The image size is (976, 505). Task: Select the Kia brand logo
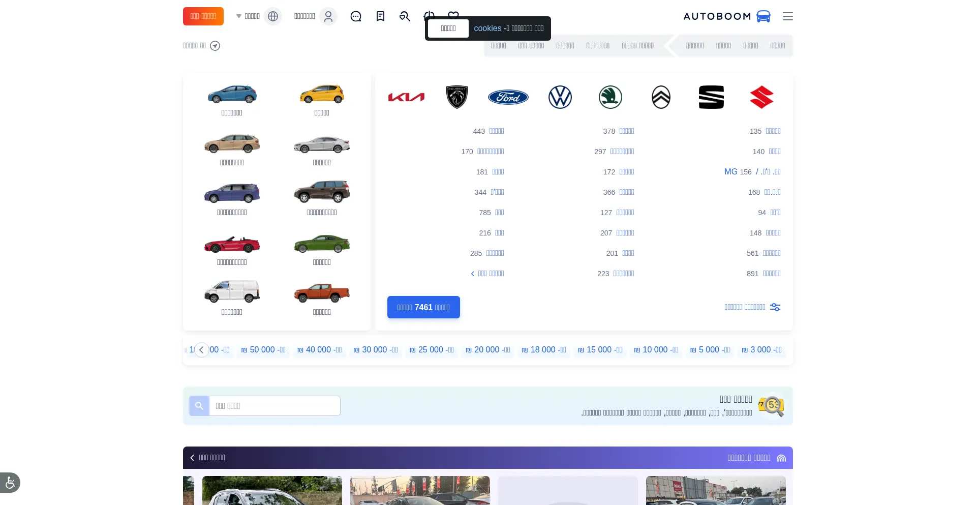406,97
